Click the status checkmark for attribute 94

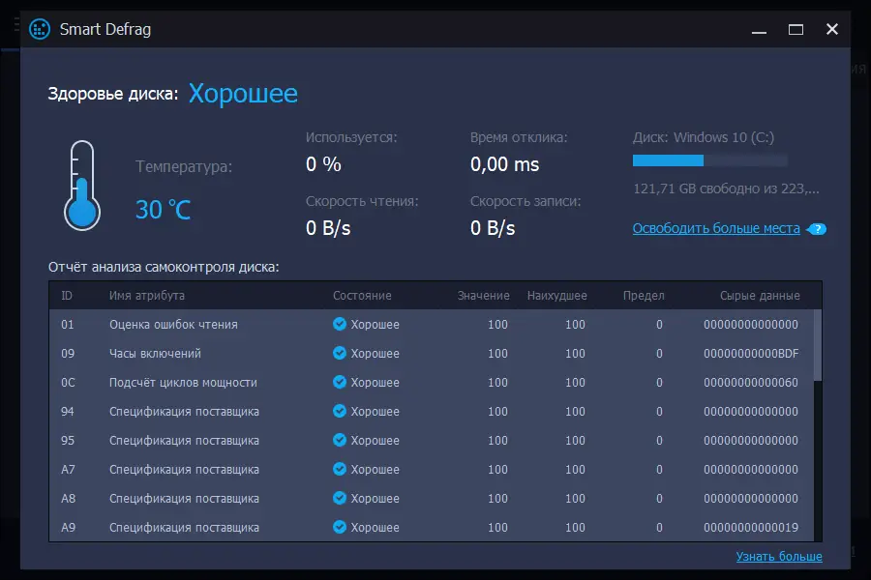(340, 412)
